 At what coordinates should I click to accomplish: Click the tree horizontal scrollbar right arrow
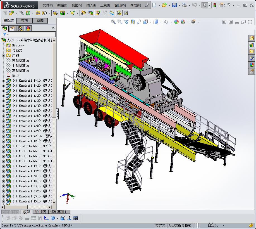click(x=50, y=207)
